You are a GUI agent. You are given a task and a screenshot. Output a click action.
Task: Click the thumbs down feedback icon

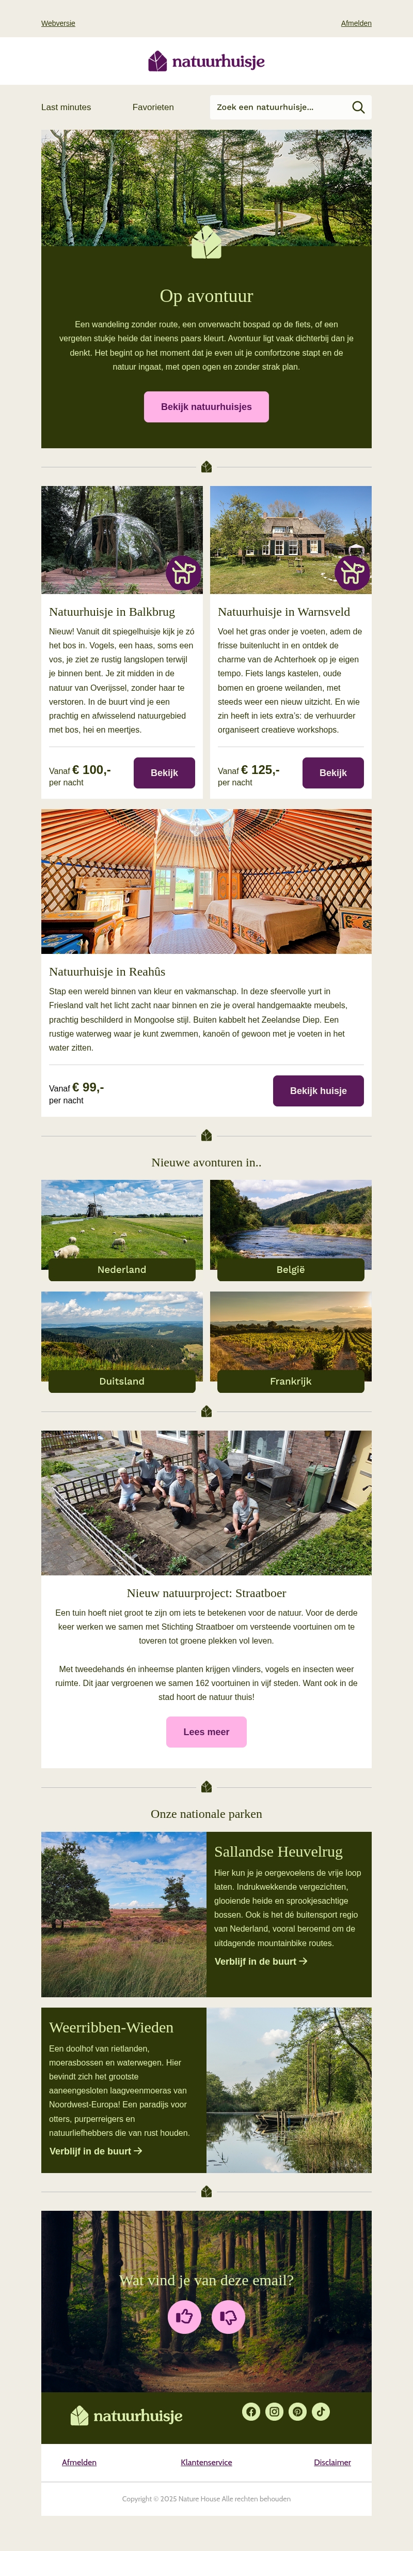[x=228, y=2316]
